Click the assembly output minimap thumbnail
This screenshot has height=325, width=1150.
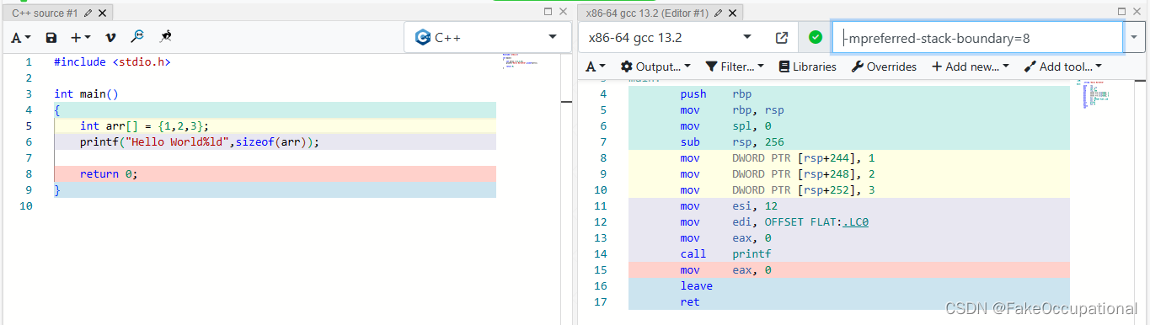(x=1094, y=95)
